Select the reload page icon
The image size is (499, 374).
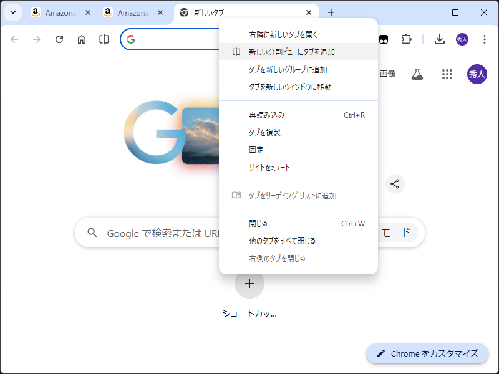click(x=59, y=39)
